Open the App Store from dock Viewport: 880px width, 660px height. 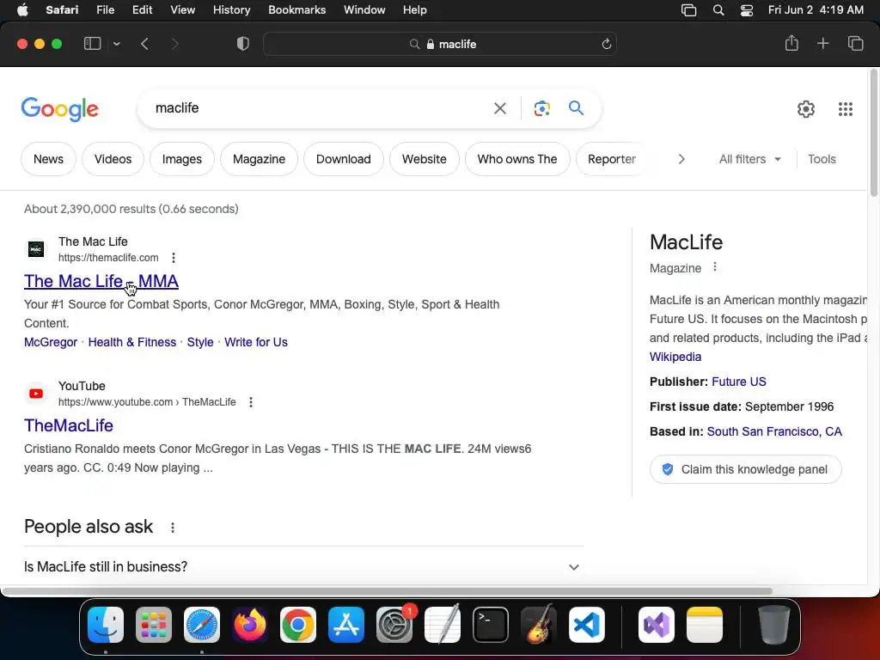click(346, 625)
